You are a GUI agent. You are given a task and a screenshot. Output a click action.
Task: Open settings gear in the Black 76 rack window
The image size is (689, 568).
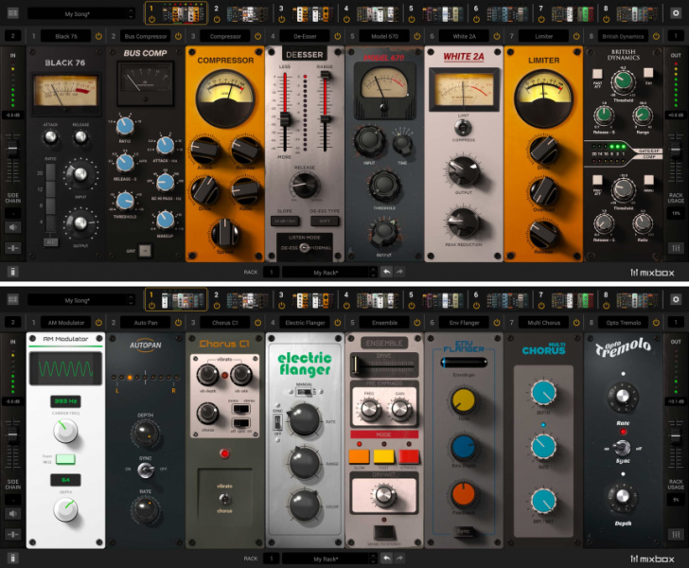click(676, 13)
